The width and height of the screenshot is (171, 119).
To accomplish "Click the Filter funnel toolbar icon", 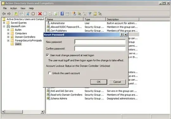I will 90,14.
